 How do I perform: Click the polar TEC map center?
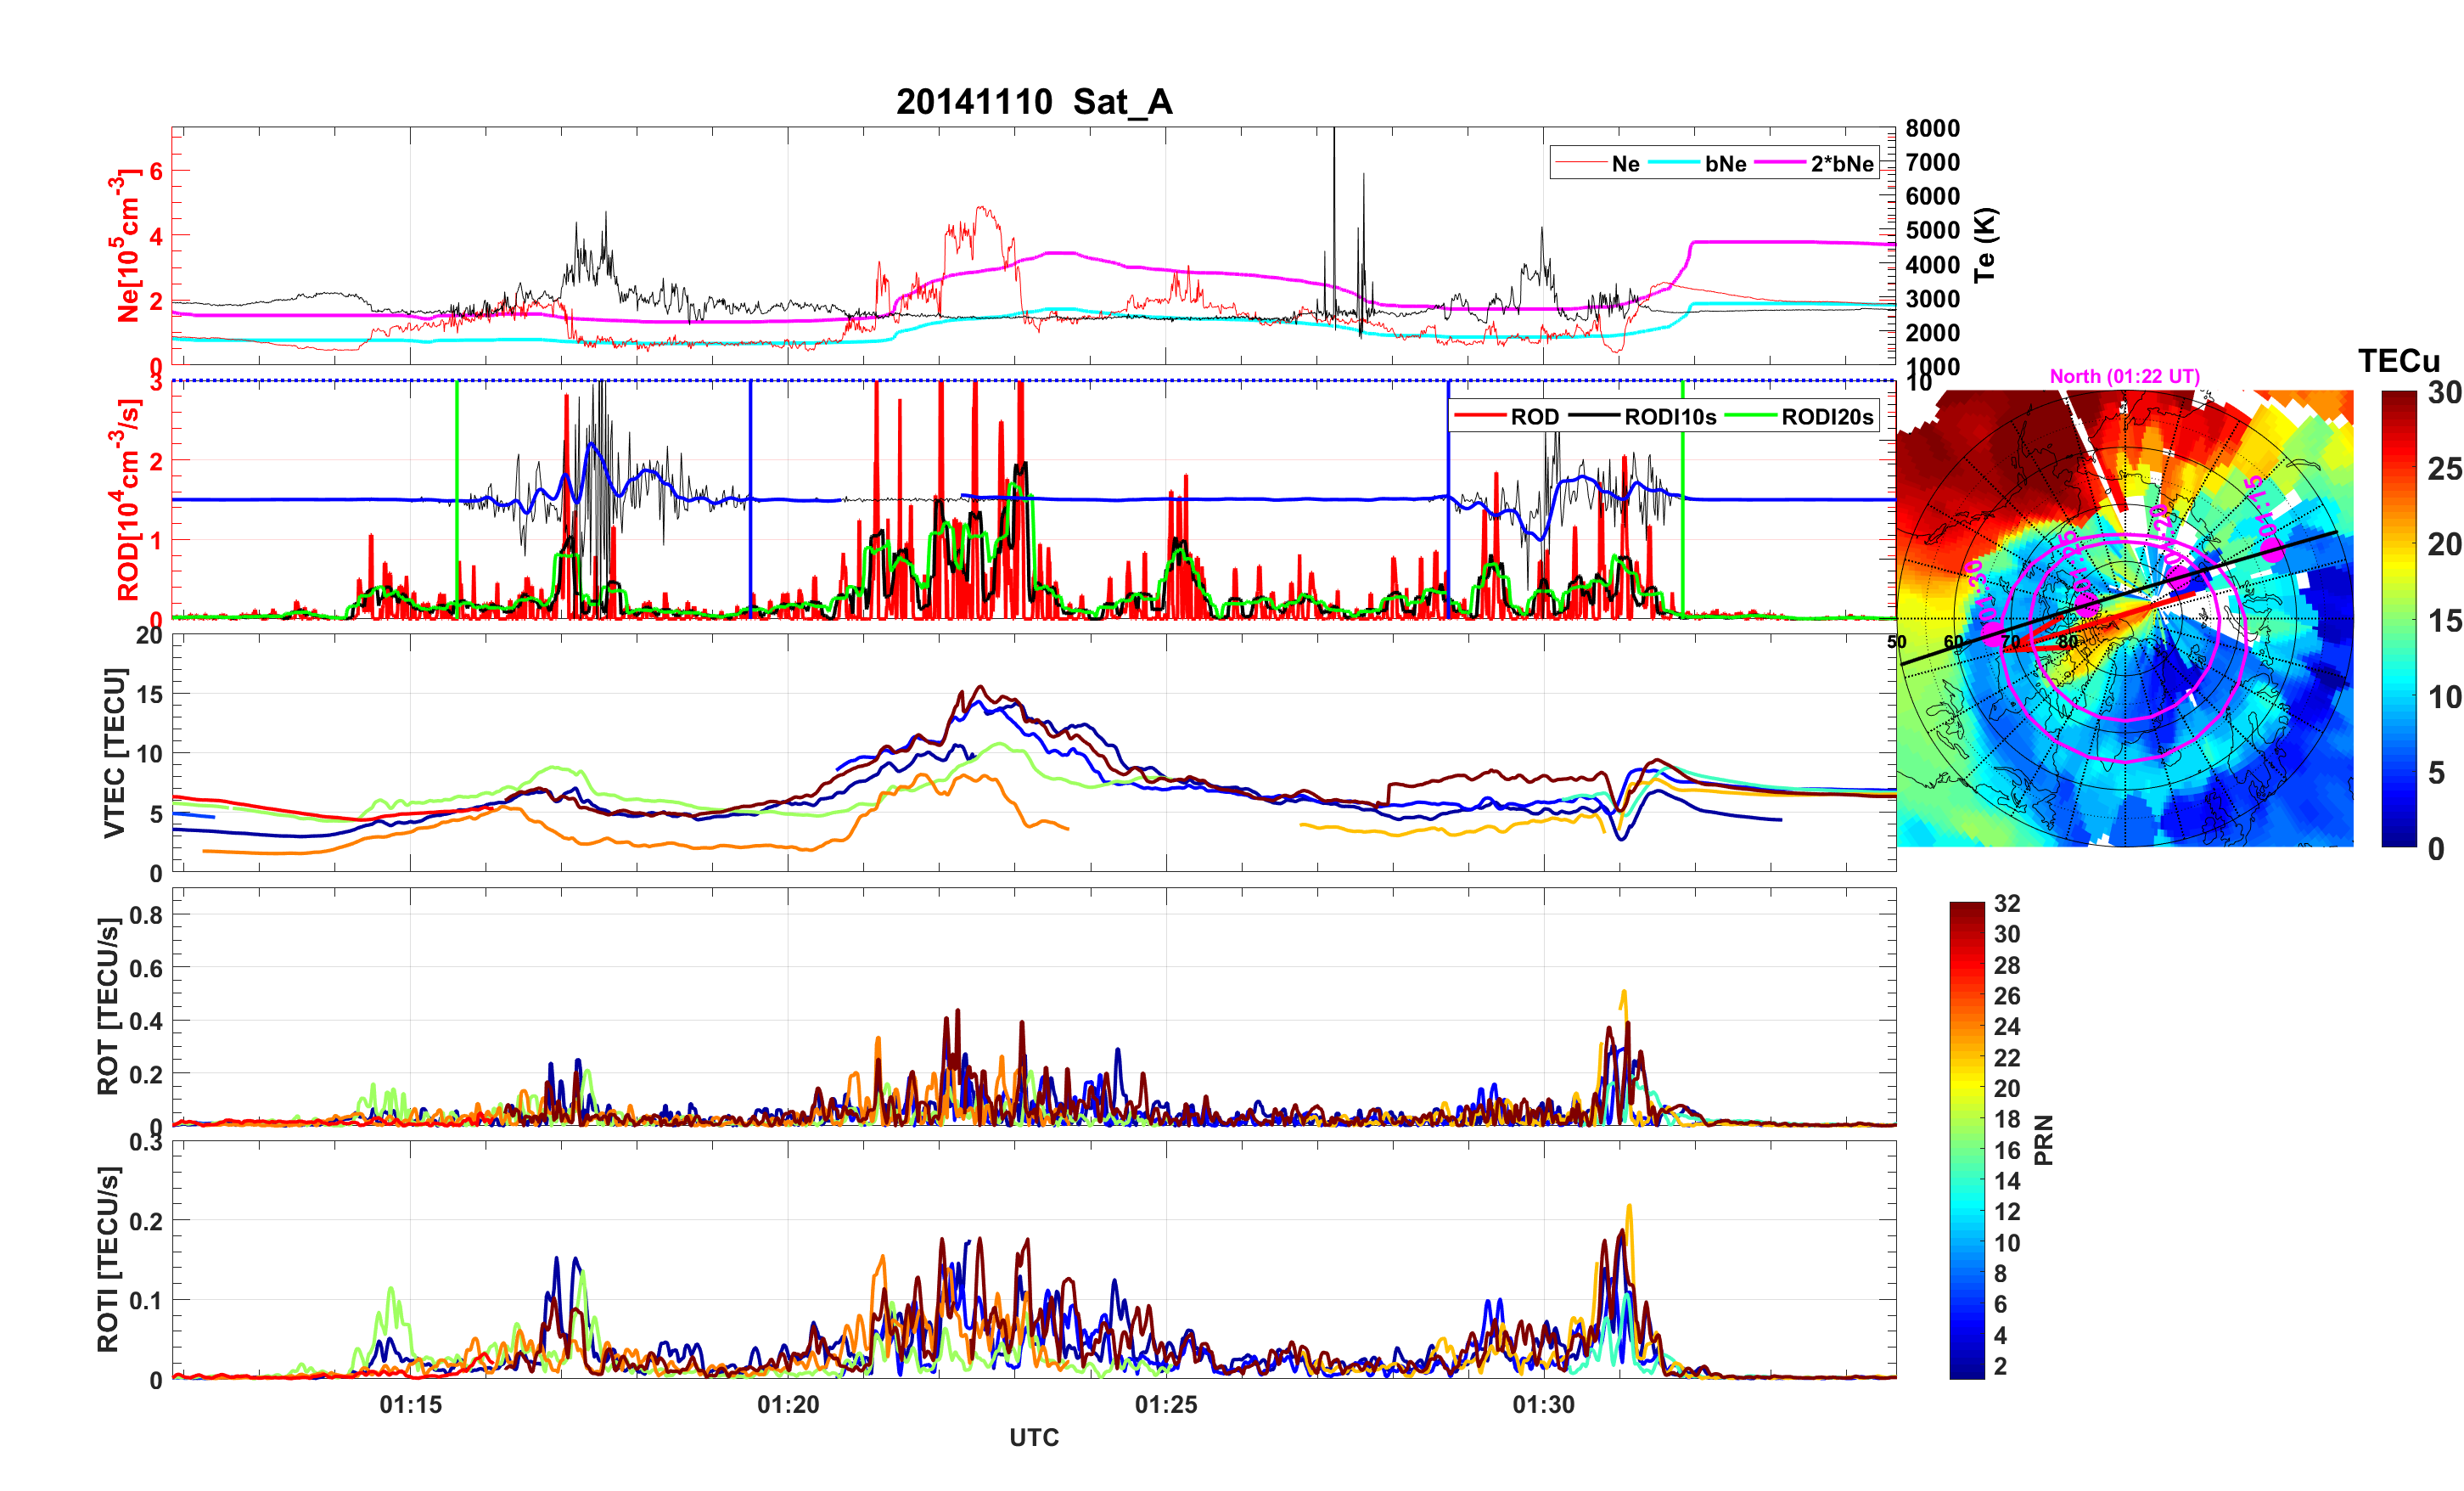click(2124, 618)
